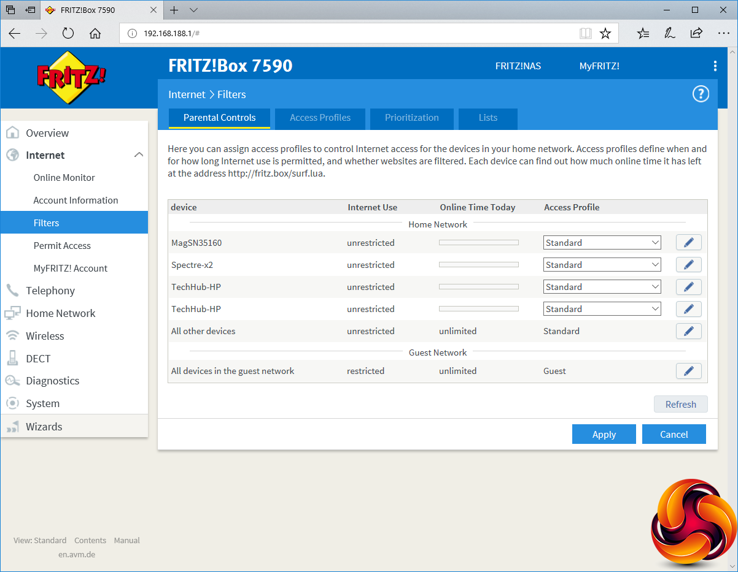Open the favorites hub icon
The width and height of the screenshot is (738, 572).
(643, 33)
